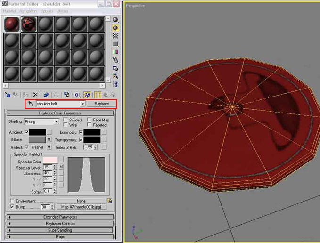Click the Get Material icon

point(7,95)
